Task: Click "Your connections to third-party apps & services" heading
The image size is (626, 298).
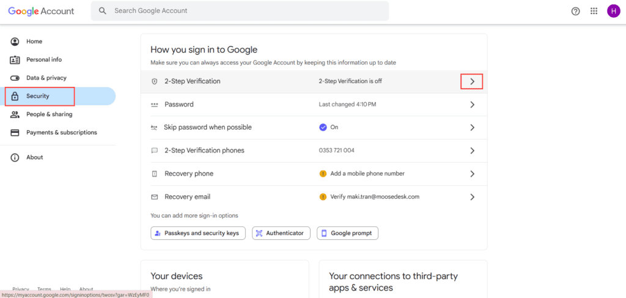Action: click(x=393, y=281)
